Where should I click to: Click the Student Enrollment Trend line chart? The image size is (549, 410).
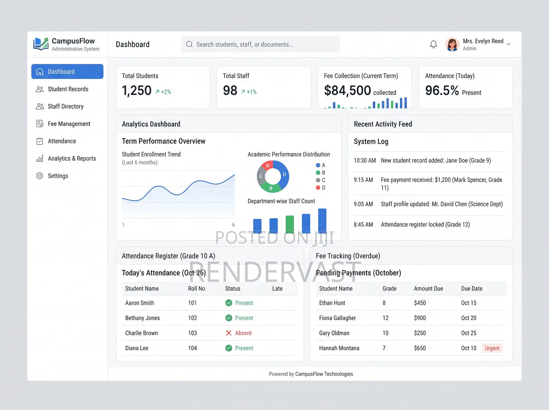pos(179,194)
